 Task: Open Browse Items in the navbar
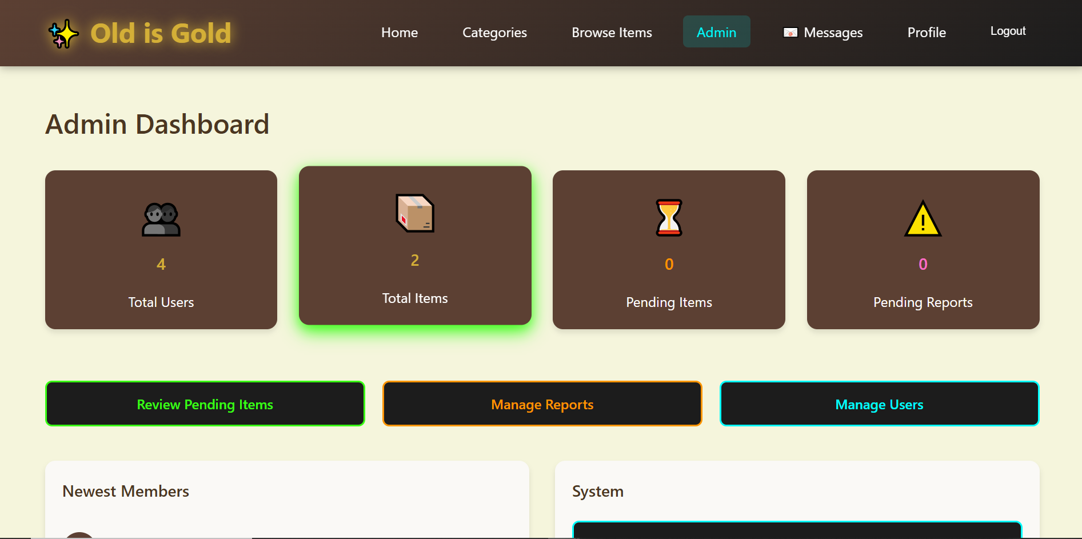(x=612, y=33)
